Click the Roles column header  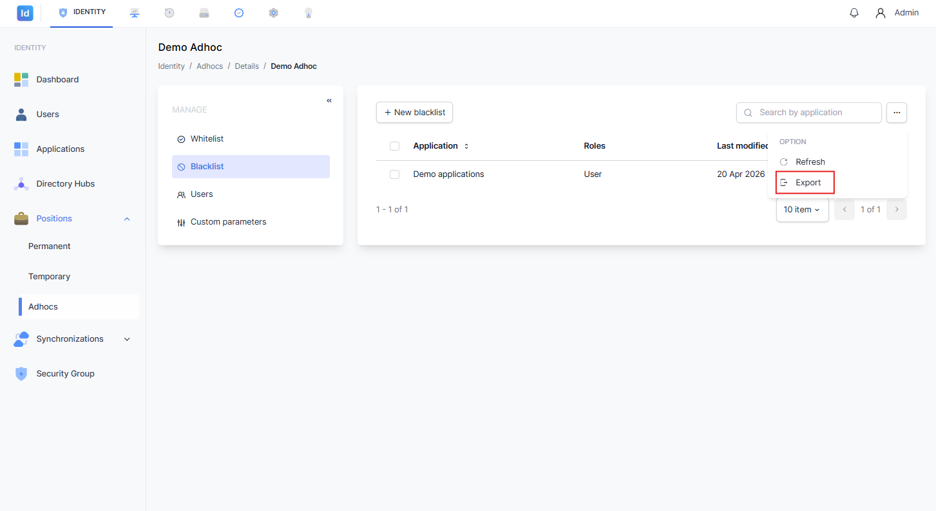595,146
